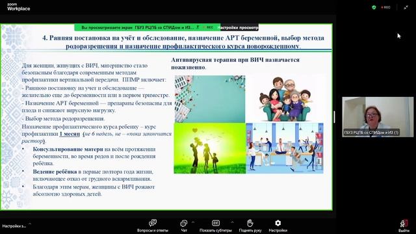Click the speaker name label ГБУЗ РЦПБ

(371, 133)
